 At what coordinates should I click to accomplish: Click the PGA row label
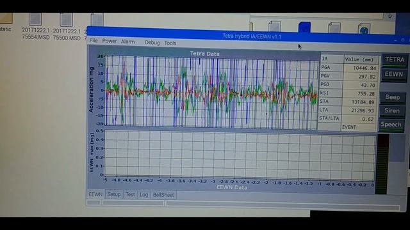tap(331, 68)
